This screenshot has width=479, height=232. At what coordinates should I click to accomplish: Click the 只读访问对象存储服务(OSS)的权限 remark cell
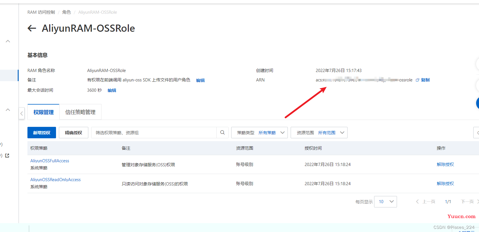[x=155, y=184]
